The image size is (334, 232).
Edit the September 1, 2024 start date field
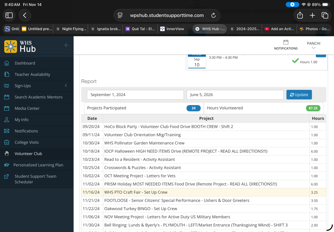[135, 95]
